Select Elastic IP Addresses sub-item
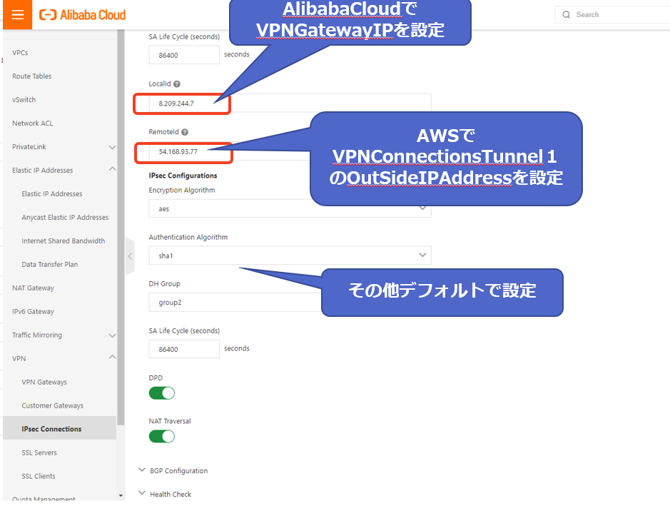 (52, 193)
